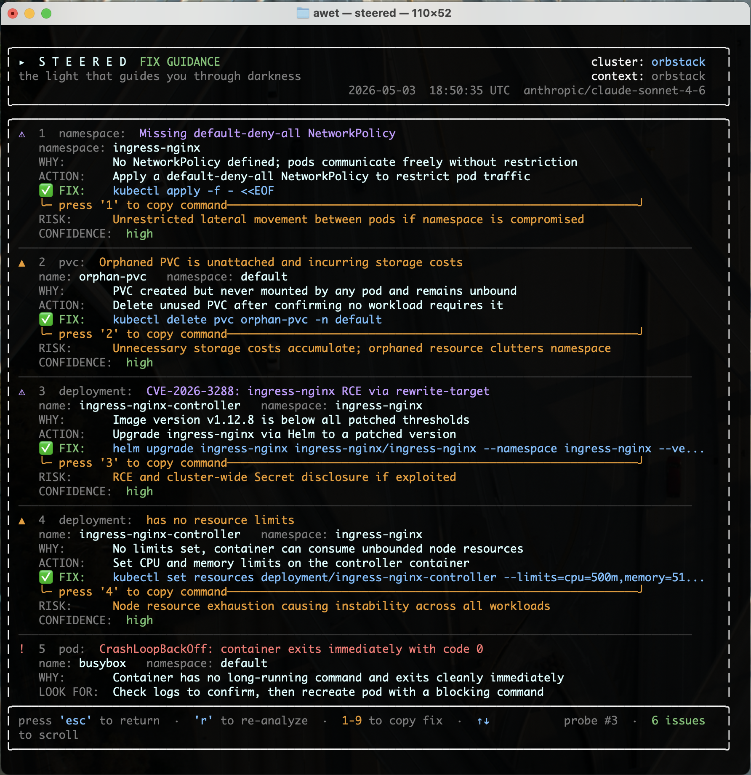Click the 'kubectl delete pvc orphan-pvc -n default' command
Image resolution: width=751 pixels, height=775 pixels.
(x=247, y=320)
